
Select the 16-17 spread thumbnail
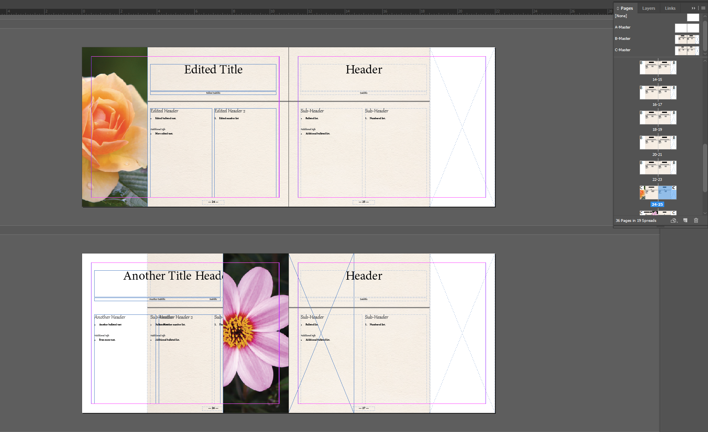pos(658,92)
